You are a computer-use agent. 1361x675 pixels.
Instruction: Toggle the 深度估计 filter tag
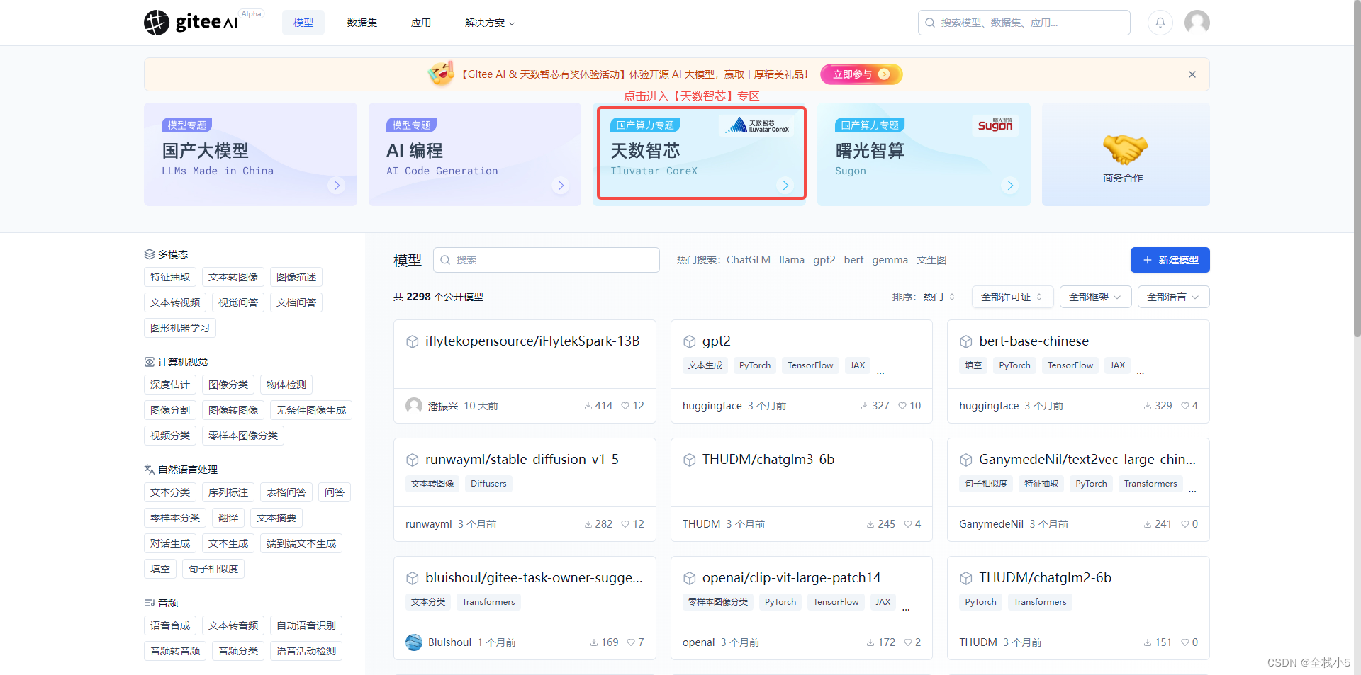coord(170,385)
